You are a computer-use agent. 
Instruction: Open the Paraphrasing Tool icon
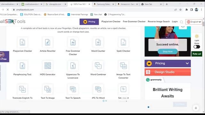[x=22, y=66]
